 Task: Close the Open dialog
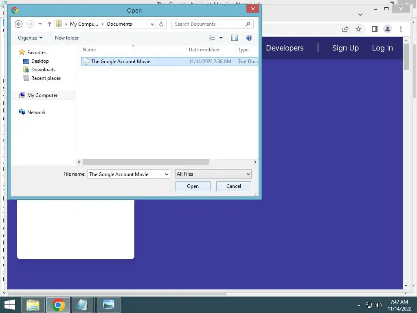click(252, 9)
